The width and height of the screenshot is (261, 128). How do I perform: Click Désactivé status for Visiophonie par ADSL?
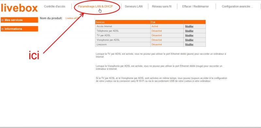coord(157,40)
